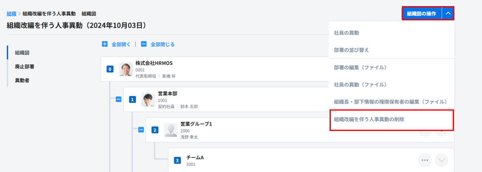Click the minus icon beside 全部閉じる
The width and height of the screenshot is (482, 172).
pyautogui.click(x=144, y=44)
